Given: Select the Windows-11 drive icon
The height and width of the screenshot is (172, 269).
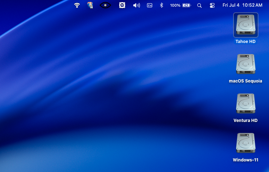Looking at the screenshot, I should [246, 143].
